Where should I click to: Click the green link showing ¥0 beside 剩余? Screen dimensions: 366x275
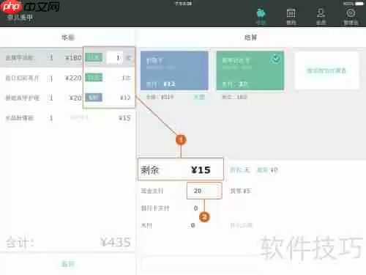tap(267, 169)
